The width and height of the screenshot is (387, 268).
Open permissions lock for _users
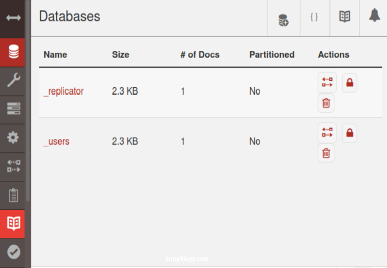point(350,133)
